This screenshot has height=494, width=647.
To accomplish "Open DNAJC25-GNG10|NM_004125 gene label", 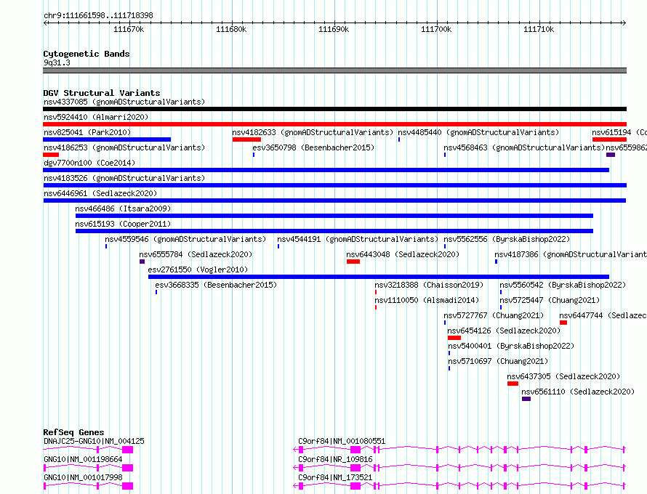I will point(94,441).
